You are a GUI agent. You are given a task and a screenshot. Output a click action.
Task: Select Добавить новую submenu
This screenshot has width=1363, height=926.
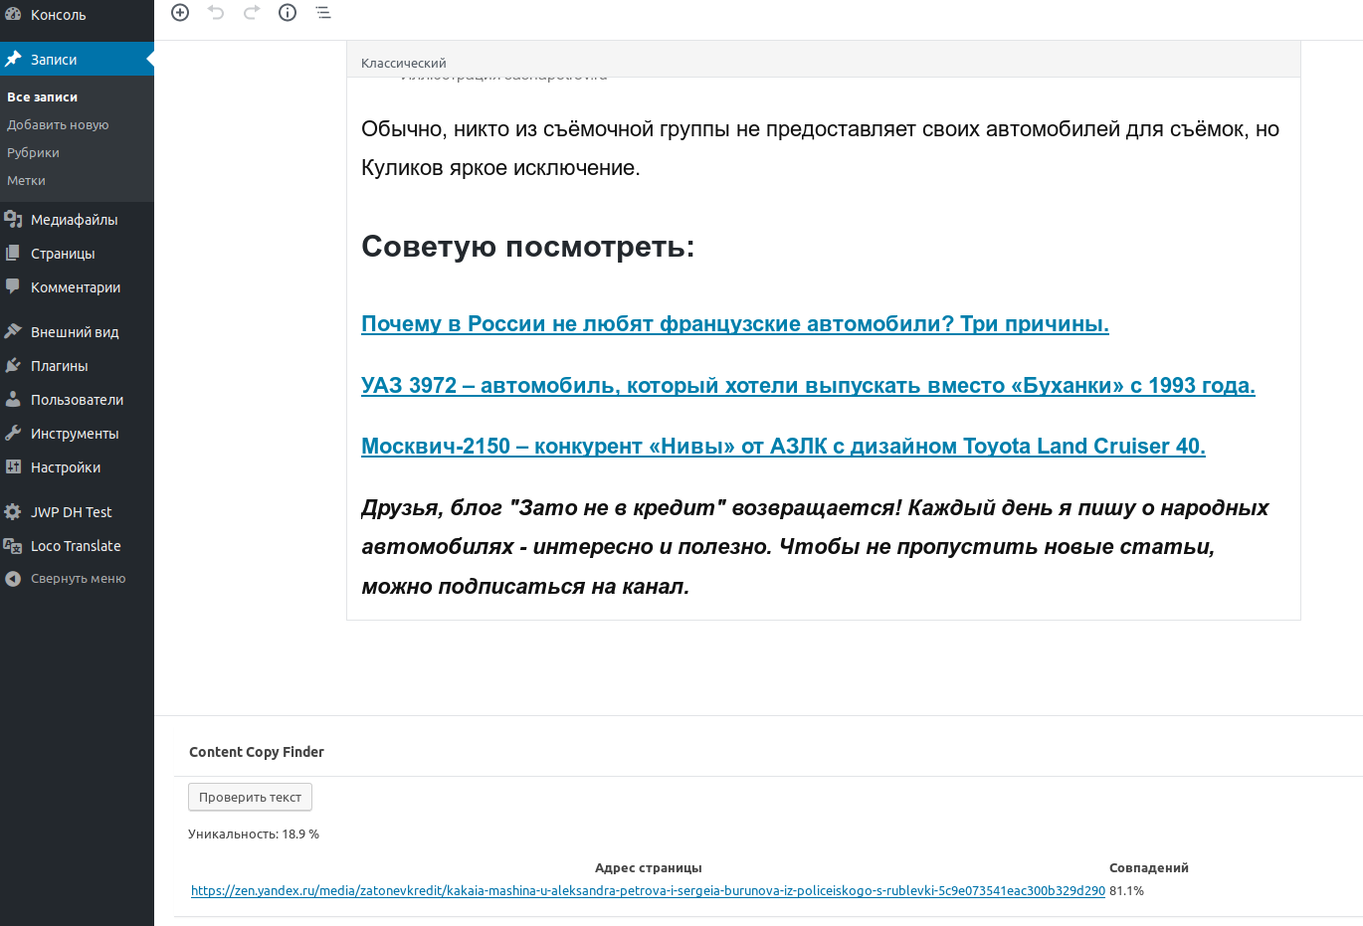click(58, 124)
